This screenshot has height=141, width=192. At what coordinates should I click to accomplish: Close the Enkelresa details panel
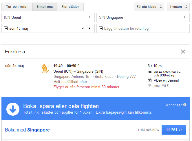(x=183, y=52)
